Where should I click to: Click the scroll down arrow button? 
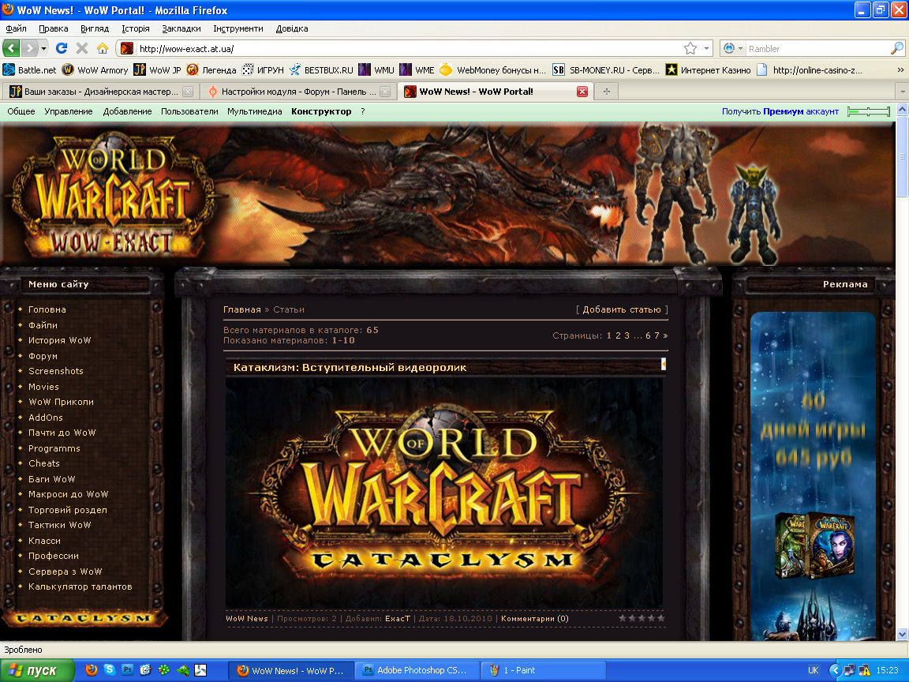pyautogui.click(x=902, y=635)
